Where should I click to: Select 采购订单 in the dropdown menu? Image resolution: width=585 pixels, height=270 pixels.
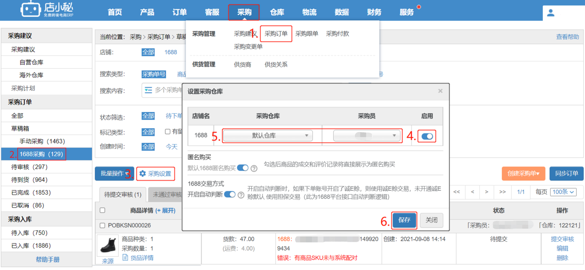[x=276, y=34]
